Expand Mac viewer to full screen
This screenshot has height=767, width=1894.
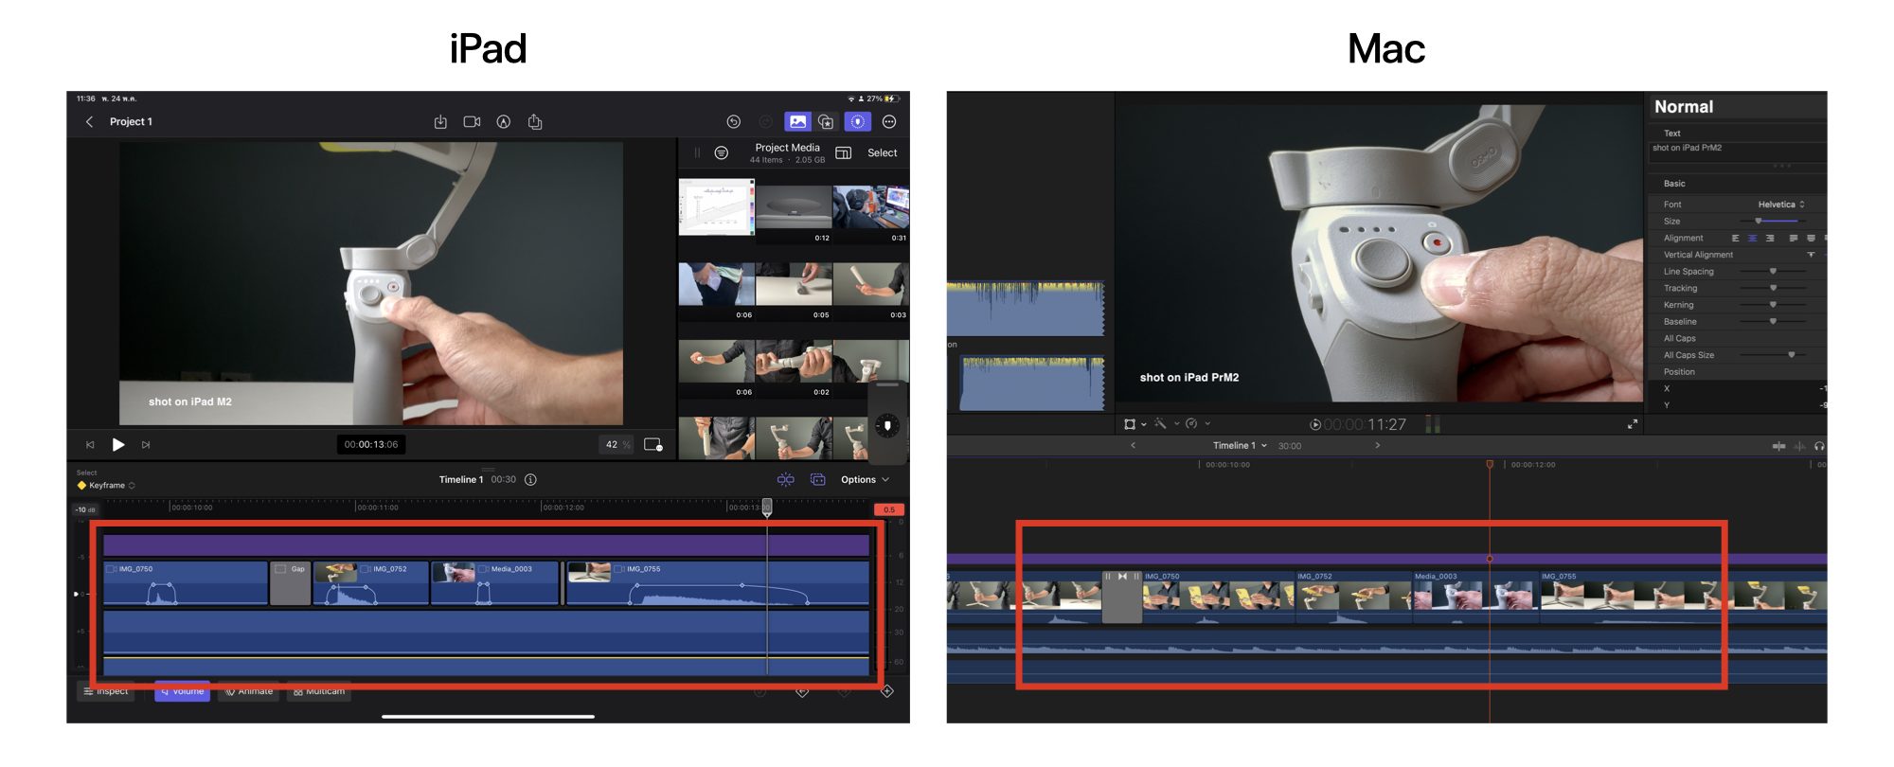click(1632, 424)
